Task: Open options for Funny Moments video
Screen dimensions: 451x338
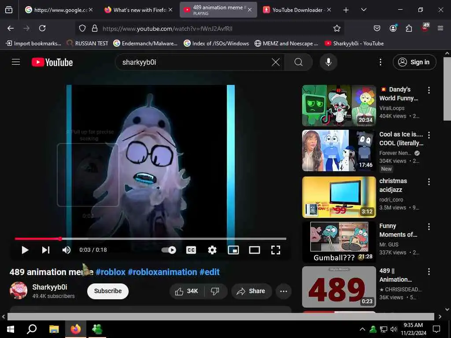Action: click(429, 227)
